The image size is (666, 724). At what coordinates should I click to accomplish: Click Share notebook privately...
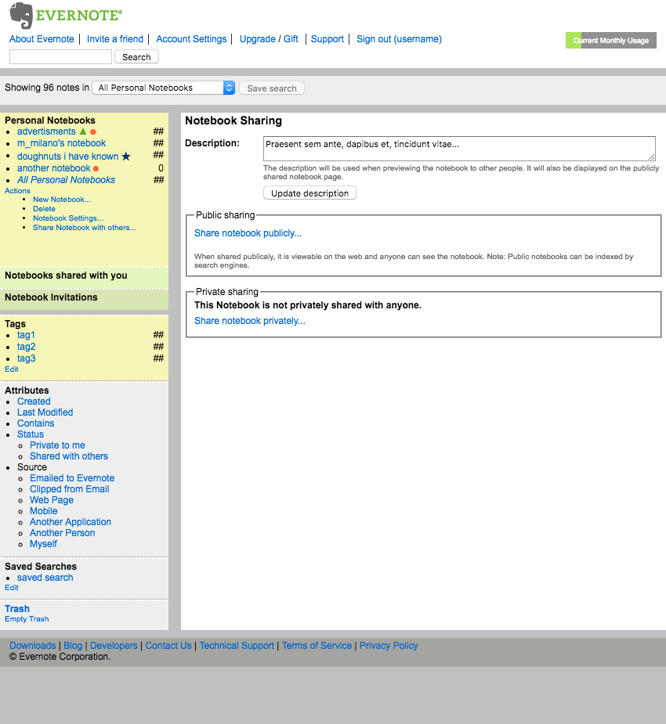[250, 321]
